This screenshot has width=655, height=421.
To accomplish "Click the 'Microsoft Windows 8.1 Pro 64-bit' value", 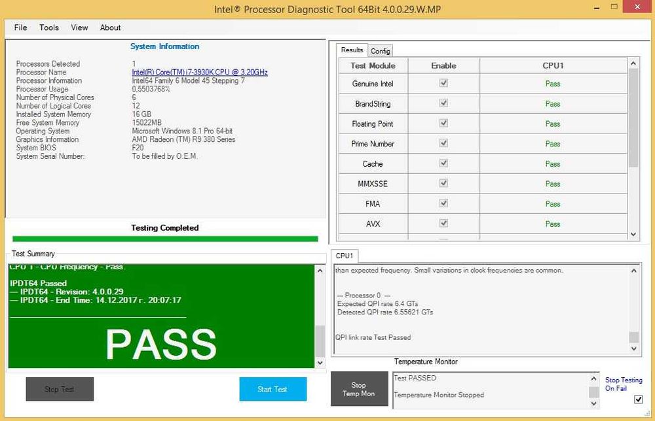I will pos(182,131).
